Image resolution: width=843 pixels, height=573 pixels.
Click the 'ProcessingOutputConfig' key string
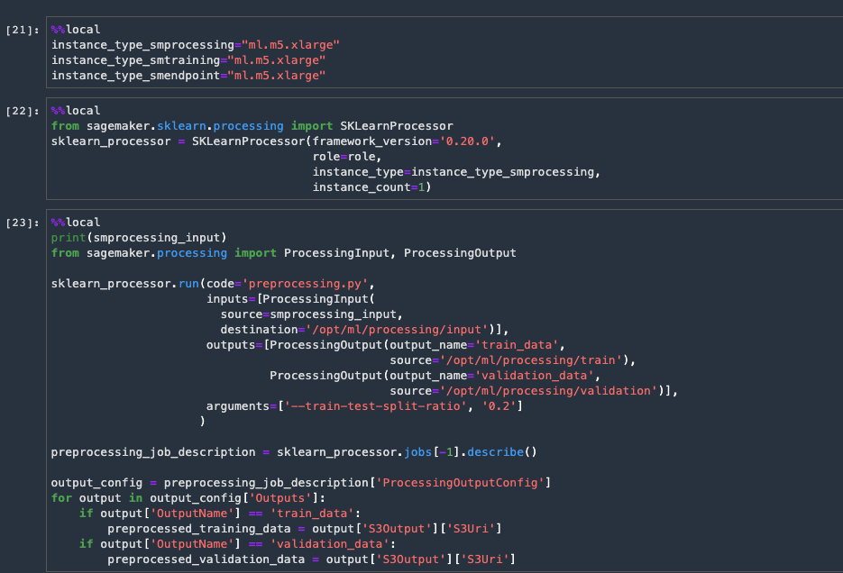click(460, 483)
